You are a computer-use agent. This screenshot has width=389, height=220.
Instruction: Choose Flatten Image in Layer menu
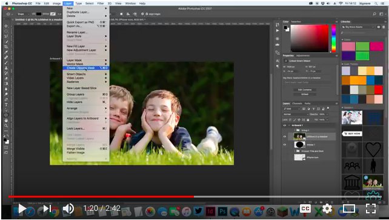coord(86,152)
